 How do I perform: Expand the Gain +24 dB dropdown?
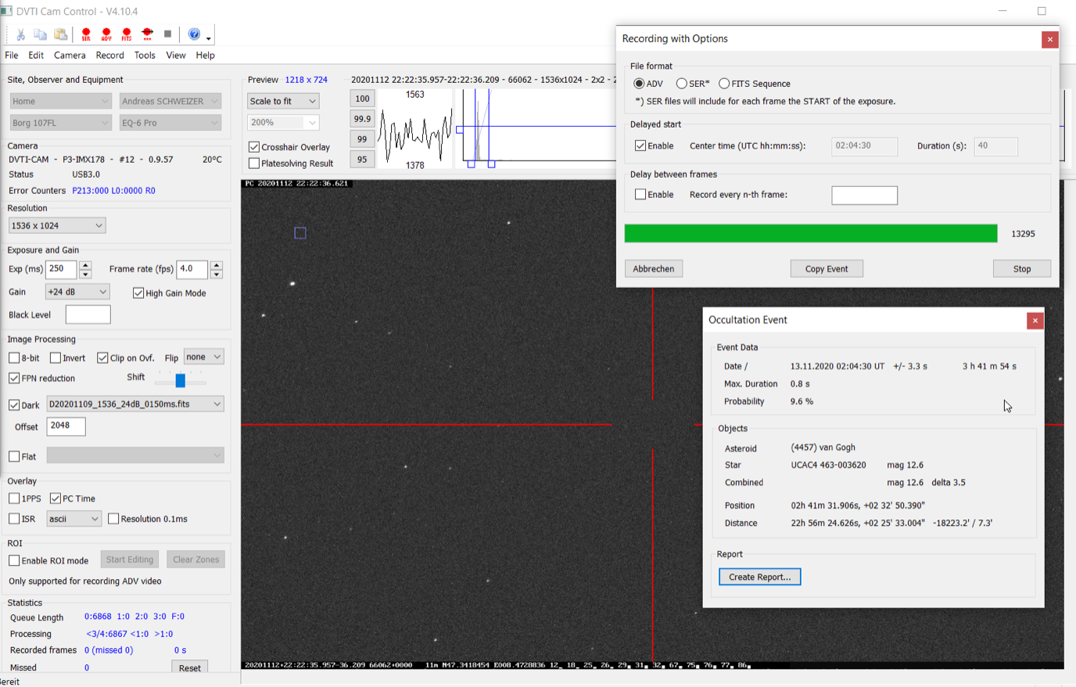[x=77, y=292]
